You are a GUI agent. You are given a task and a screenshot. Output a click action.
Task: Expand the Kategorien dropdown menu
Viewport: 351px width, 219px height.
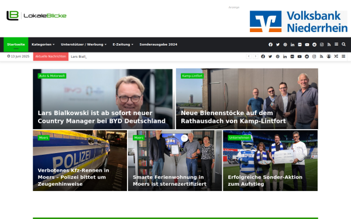tap(43, 44)
